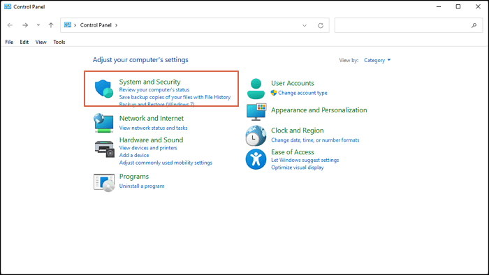
Task: Focus the Control Panel search box
Action: [409, 25]
